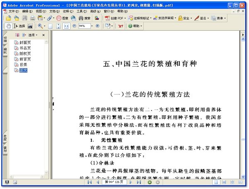The height and width of the screenshot is (189, 249).
Task: Go to previous page
Action: point(98,182)
